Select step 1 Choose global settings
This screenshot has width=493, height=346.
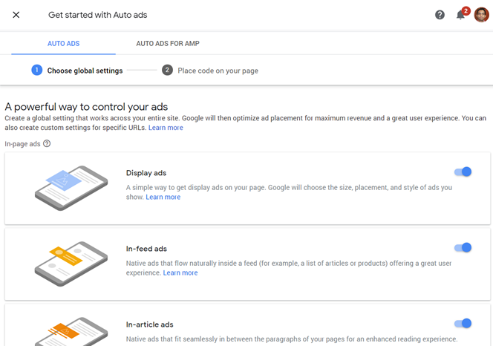[x=77, y=71]
